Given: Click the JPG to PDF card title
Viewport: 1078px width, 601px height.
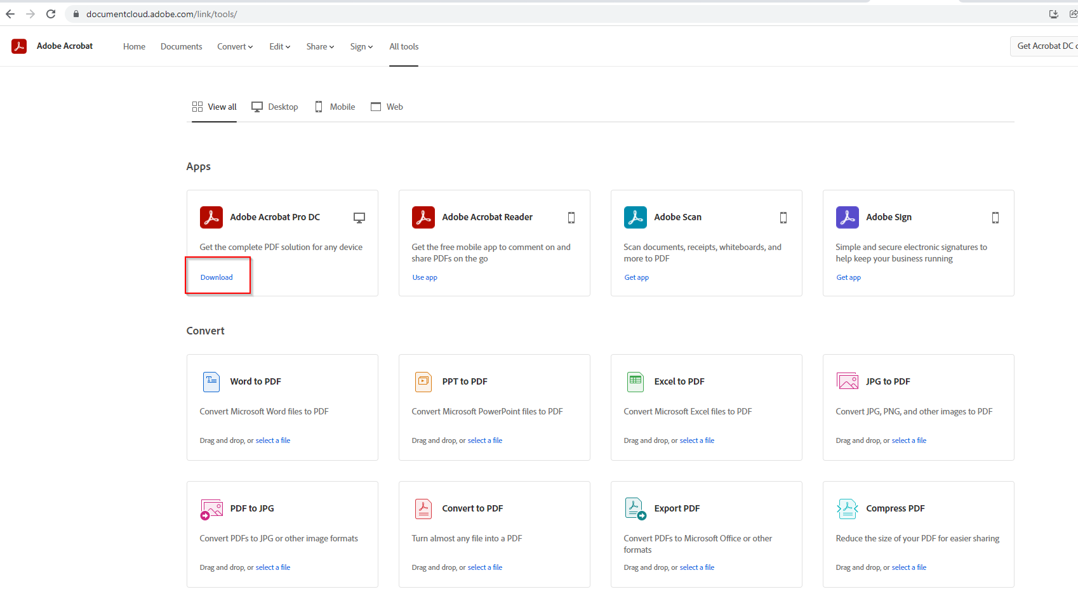Looking at the screenshot, I should pos(888,381).
